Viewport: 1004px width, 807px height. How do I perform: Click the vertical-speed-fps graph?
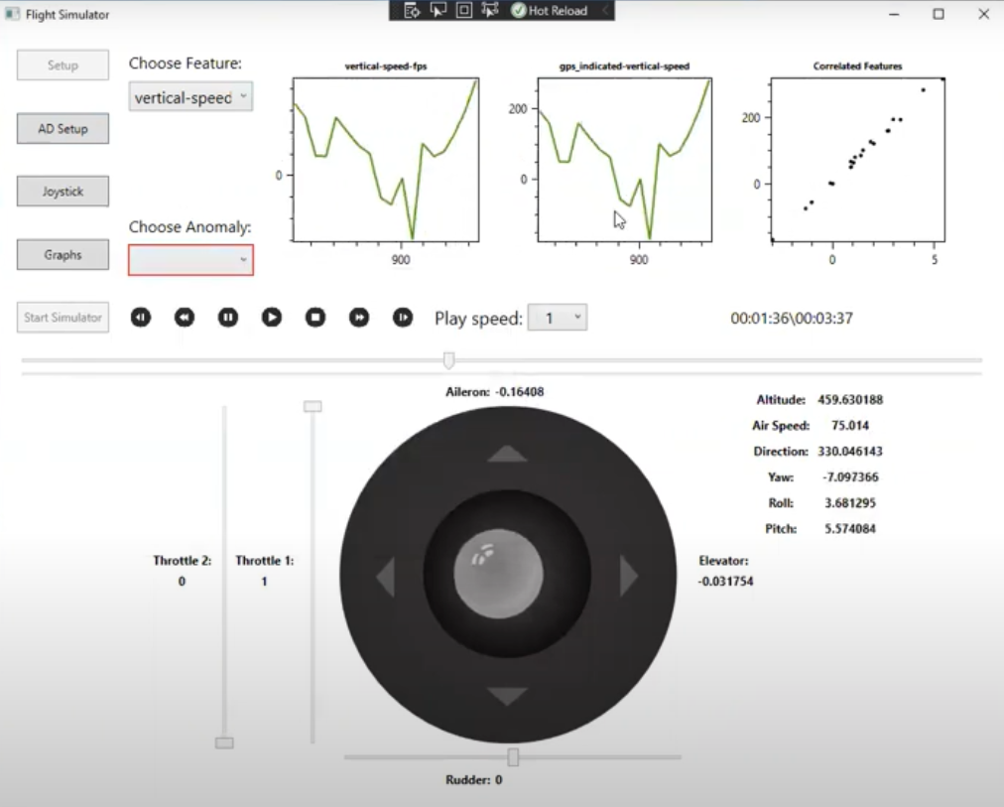pos(386,160)
